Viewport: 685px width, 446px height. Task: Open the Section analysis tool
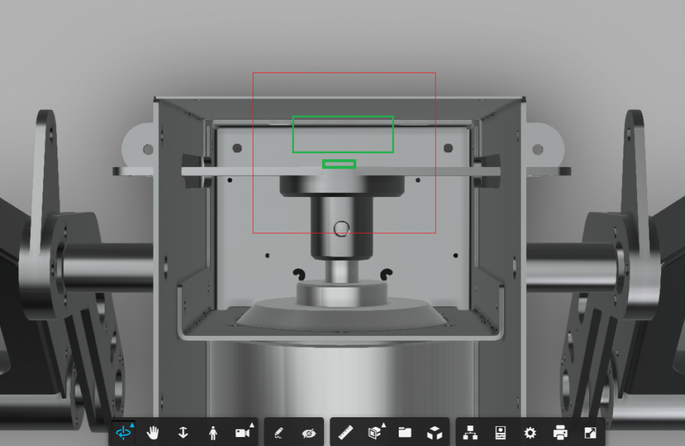[376, 432]
